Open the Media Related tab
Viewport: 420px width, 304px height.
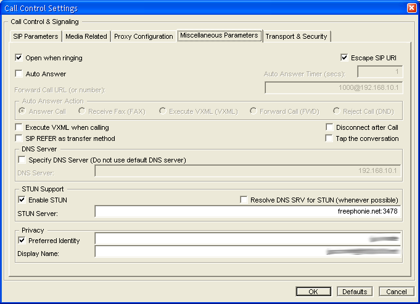tap(86, 36)
